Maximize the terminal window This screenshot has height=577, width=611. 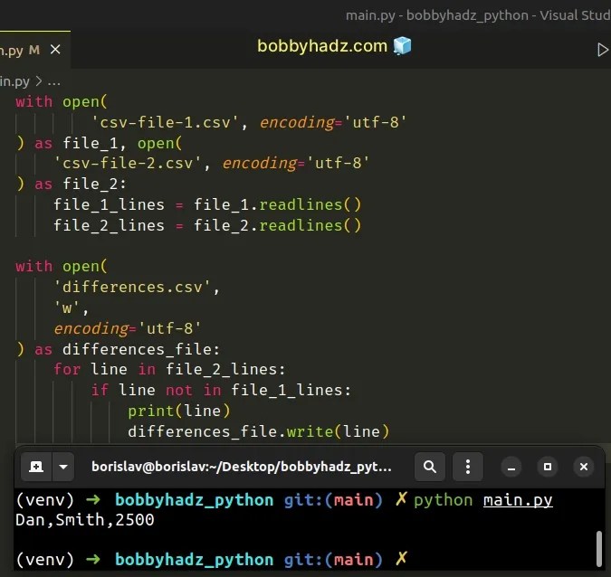pyautogui.click(x=548, y=467)
